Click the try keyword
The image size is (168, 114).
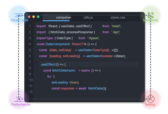(49, 76)
